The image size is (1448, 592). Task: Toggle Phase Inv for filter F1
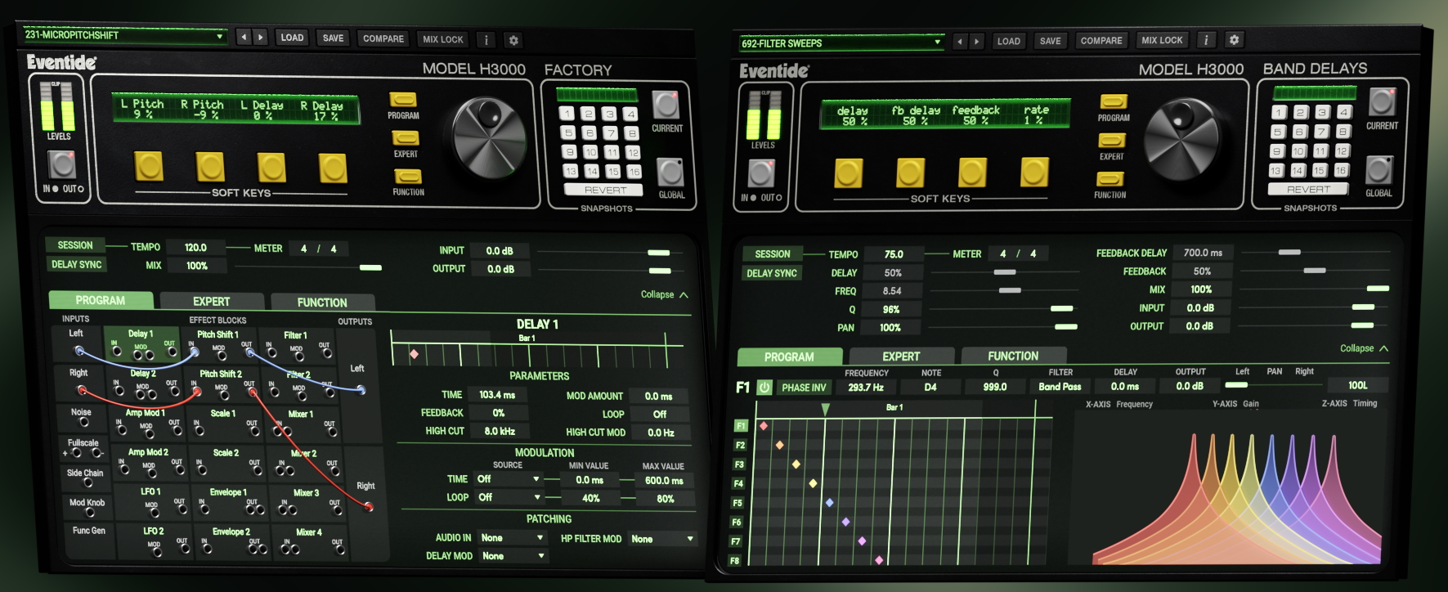[x=803, y=388]
